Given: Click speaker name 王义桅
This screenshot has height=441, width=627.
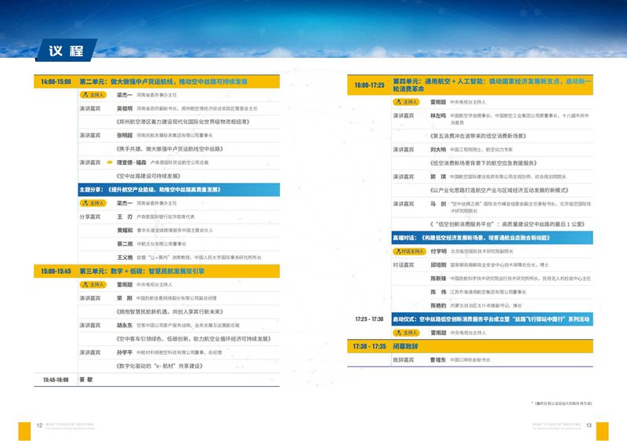Looking at the screenshot, I should point(125,257).
